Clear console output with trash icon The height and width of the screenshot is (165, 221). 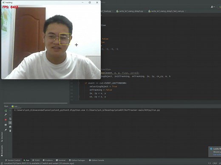pyautogui.click(x=10, y=131)
